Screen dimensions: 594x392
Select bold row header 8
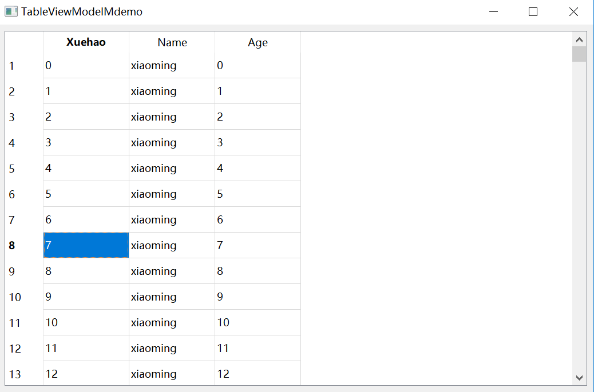click(x=24, y=246)
